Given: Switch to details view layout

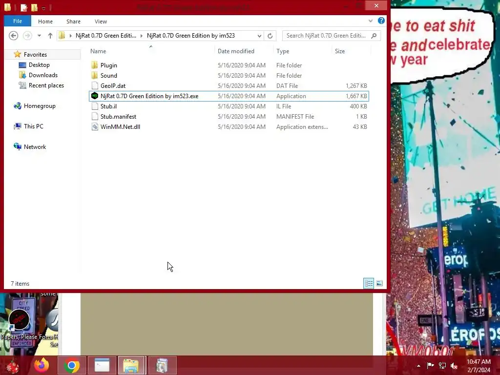Looking at the screenshot, I should pos(369,283).
